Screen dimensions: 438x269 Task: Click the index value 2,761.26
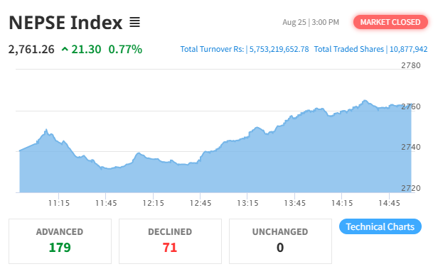tap(31, 50)
